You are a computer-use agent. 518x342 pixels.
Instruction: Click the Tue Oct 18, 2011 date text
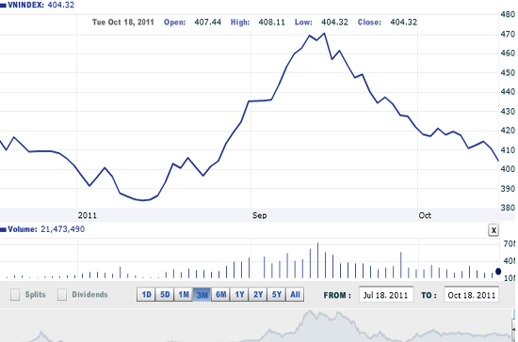[123, 22]
